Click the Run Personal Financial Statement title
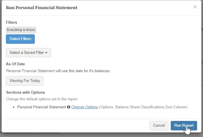This screenshot has width=203, height=137. pyautogui.click(x=42, y=8)
